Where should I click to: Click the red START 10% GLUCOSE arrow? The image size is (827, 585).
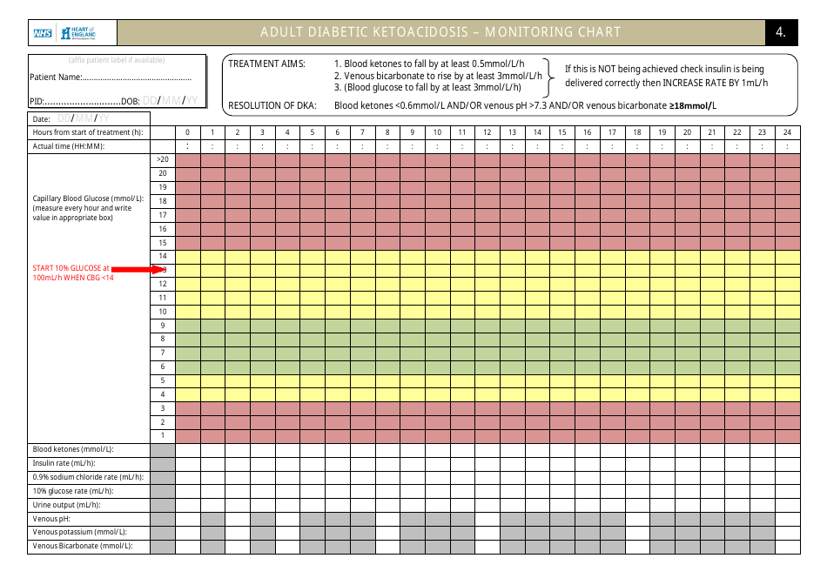[138, 270]
